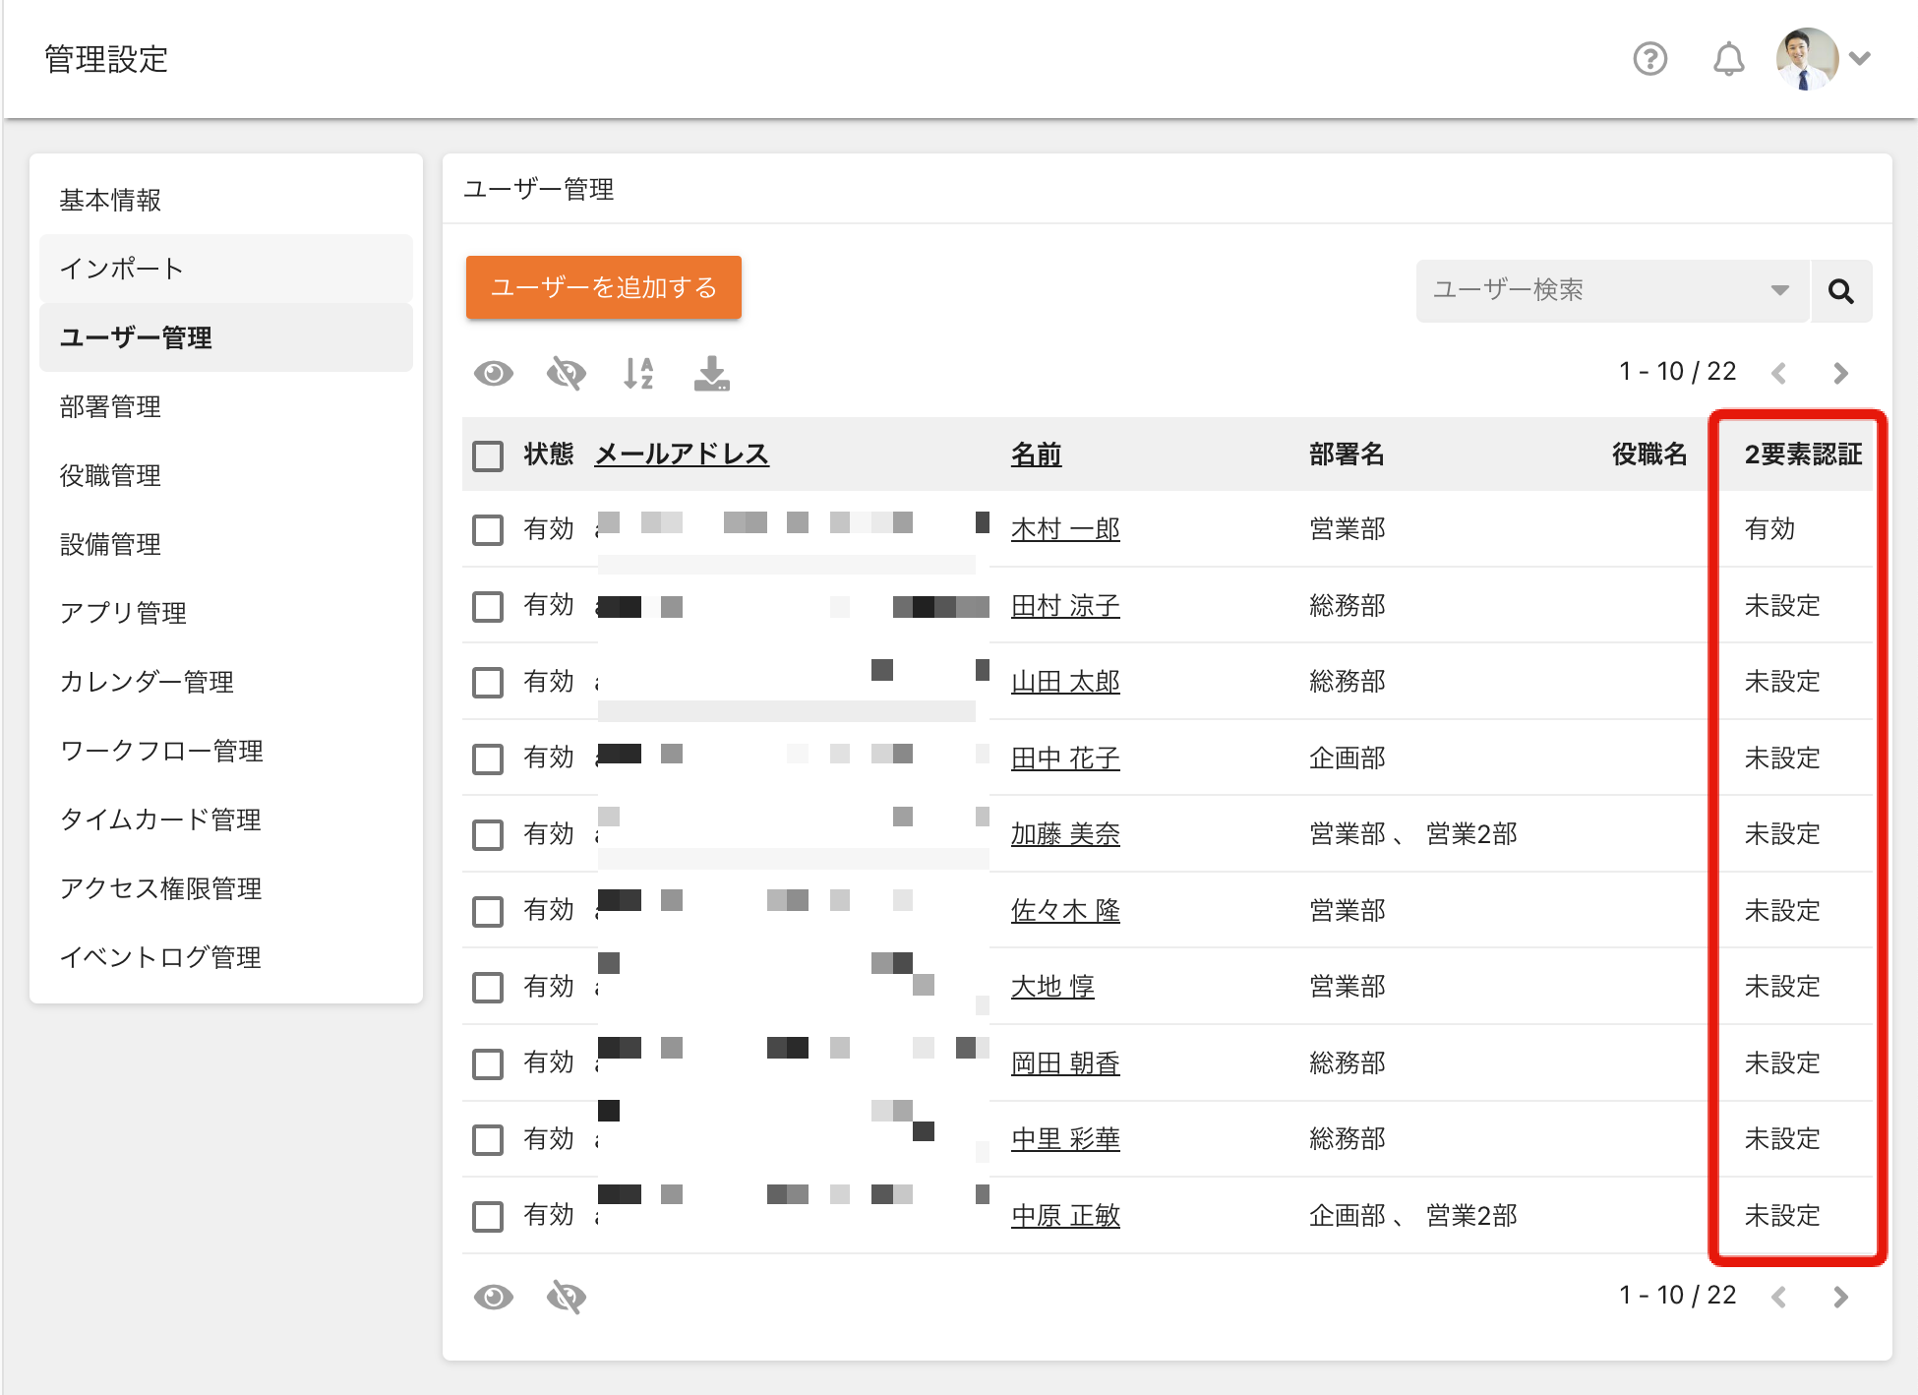Open イベントログ管理 in the sidebar

click(226, 957)
